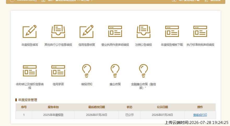Screen dimensions: 230x126
Task: Open the 年度报告填写 pencil icon
Action: pyautogui.click(x=30, y=31)
